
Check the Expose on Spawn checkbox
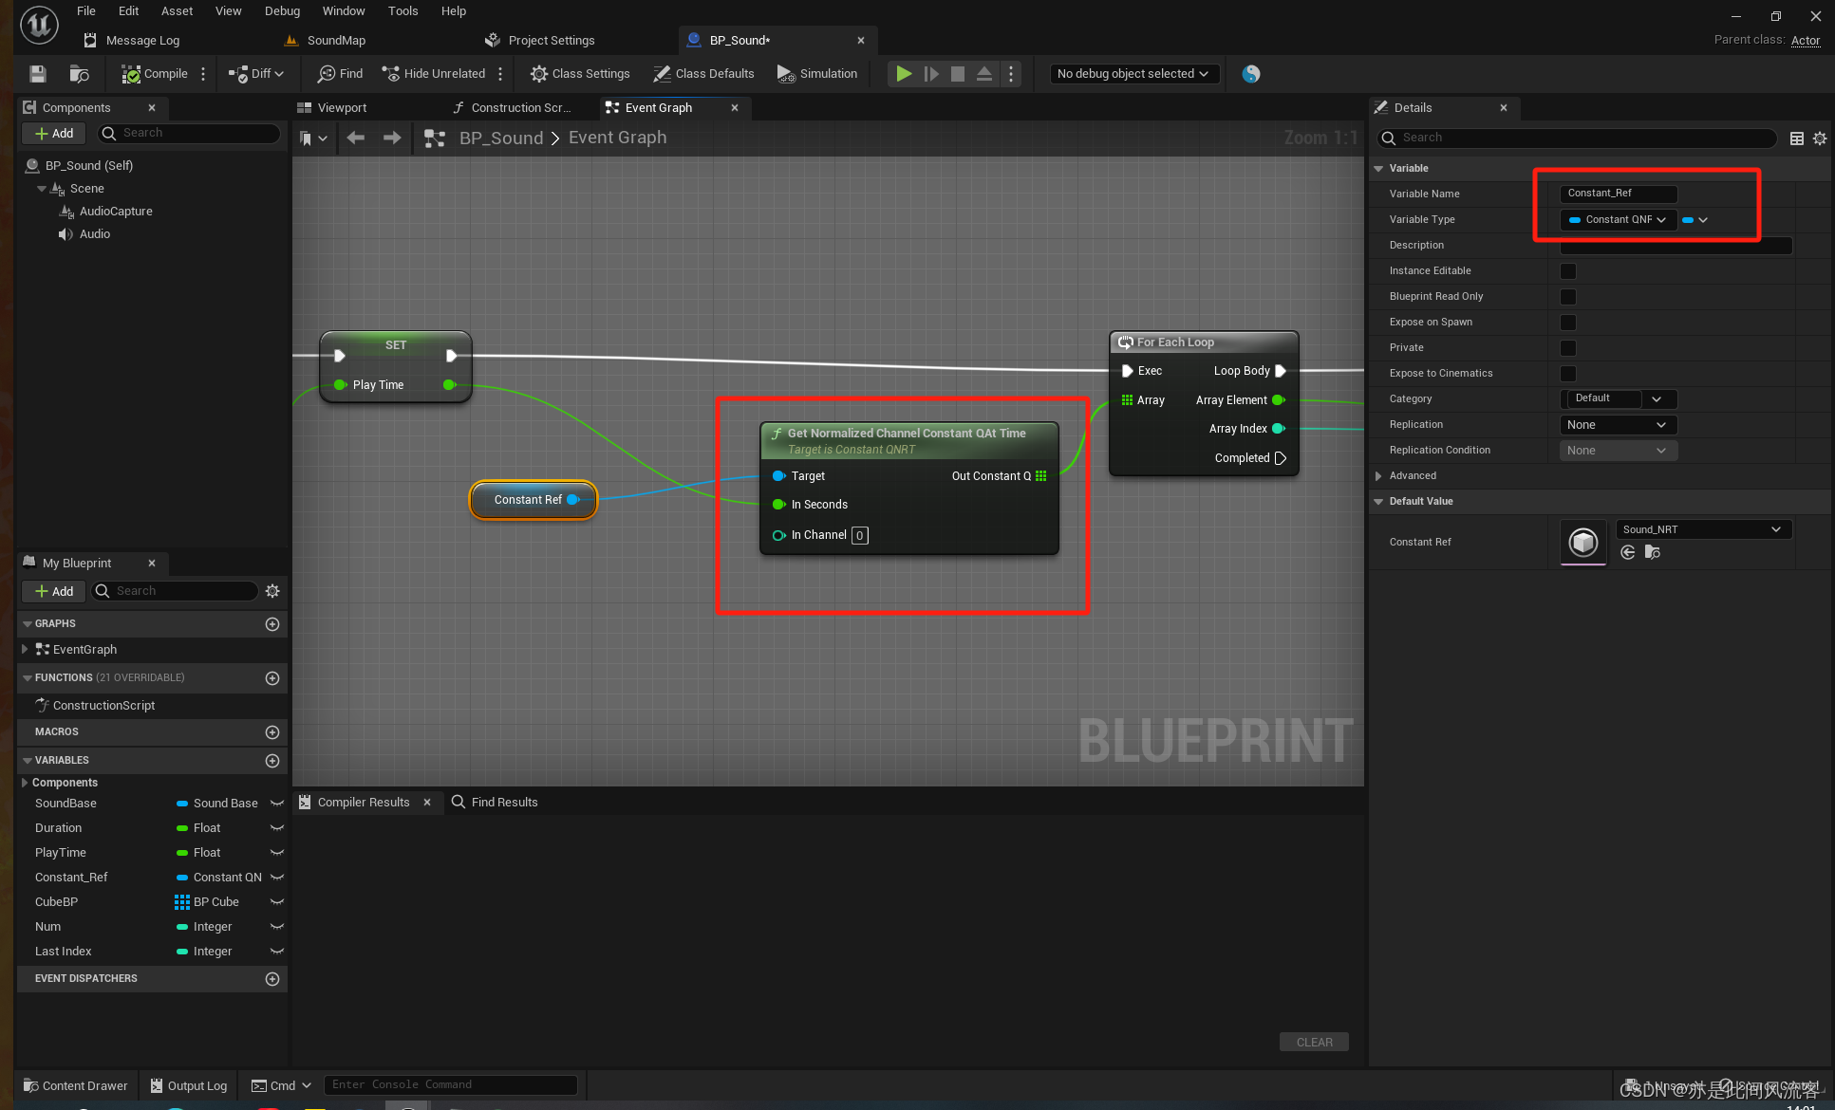[x=1568, y=323]
